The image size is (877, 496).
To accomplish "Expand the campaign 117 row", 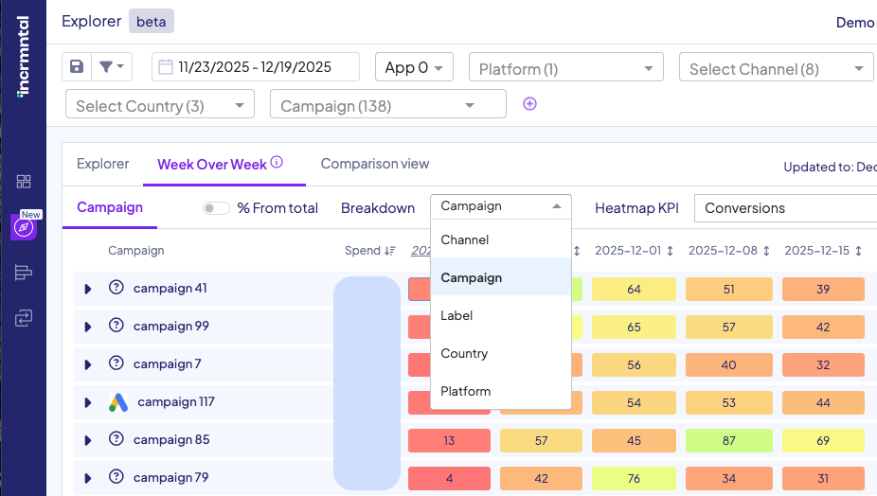I will tap(88, 402).
